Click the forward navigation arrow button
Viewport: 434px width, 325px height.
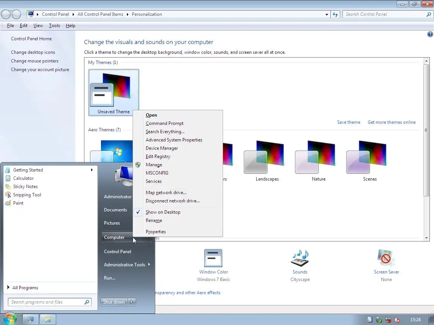click(16, 14)
